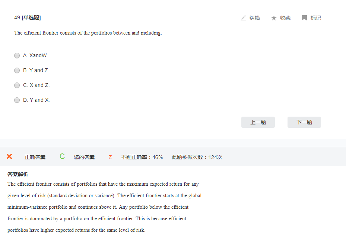Screen dimensions: 346x250
Task: Click the 标记 text label
Action: pos(316,18)
